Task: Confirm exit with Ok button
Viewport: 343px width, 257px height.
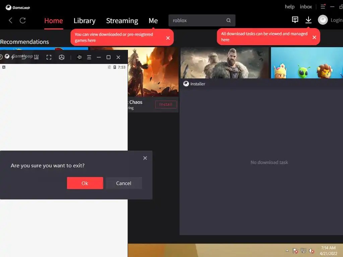Action: [x=85, y=183]
